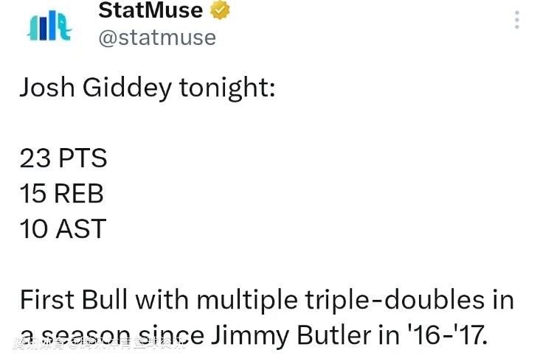This screenshot has height=361, width=540.
Task: Click the '16-'17 season text
Action: pos(449,336)
